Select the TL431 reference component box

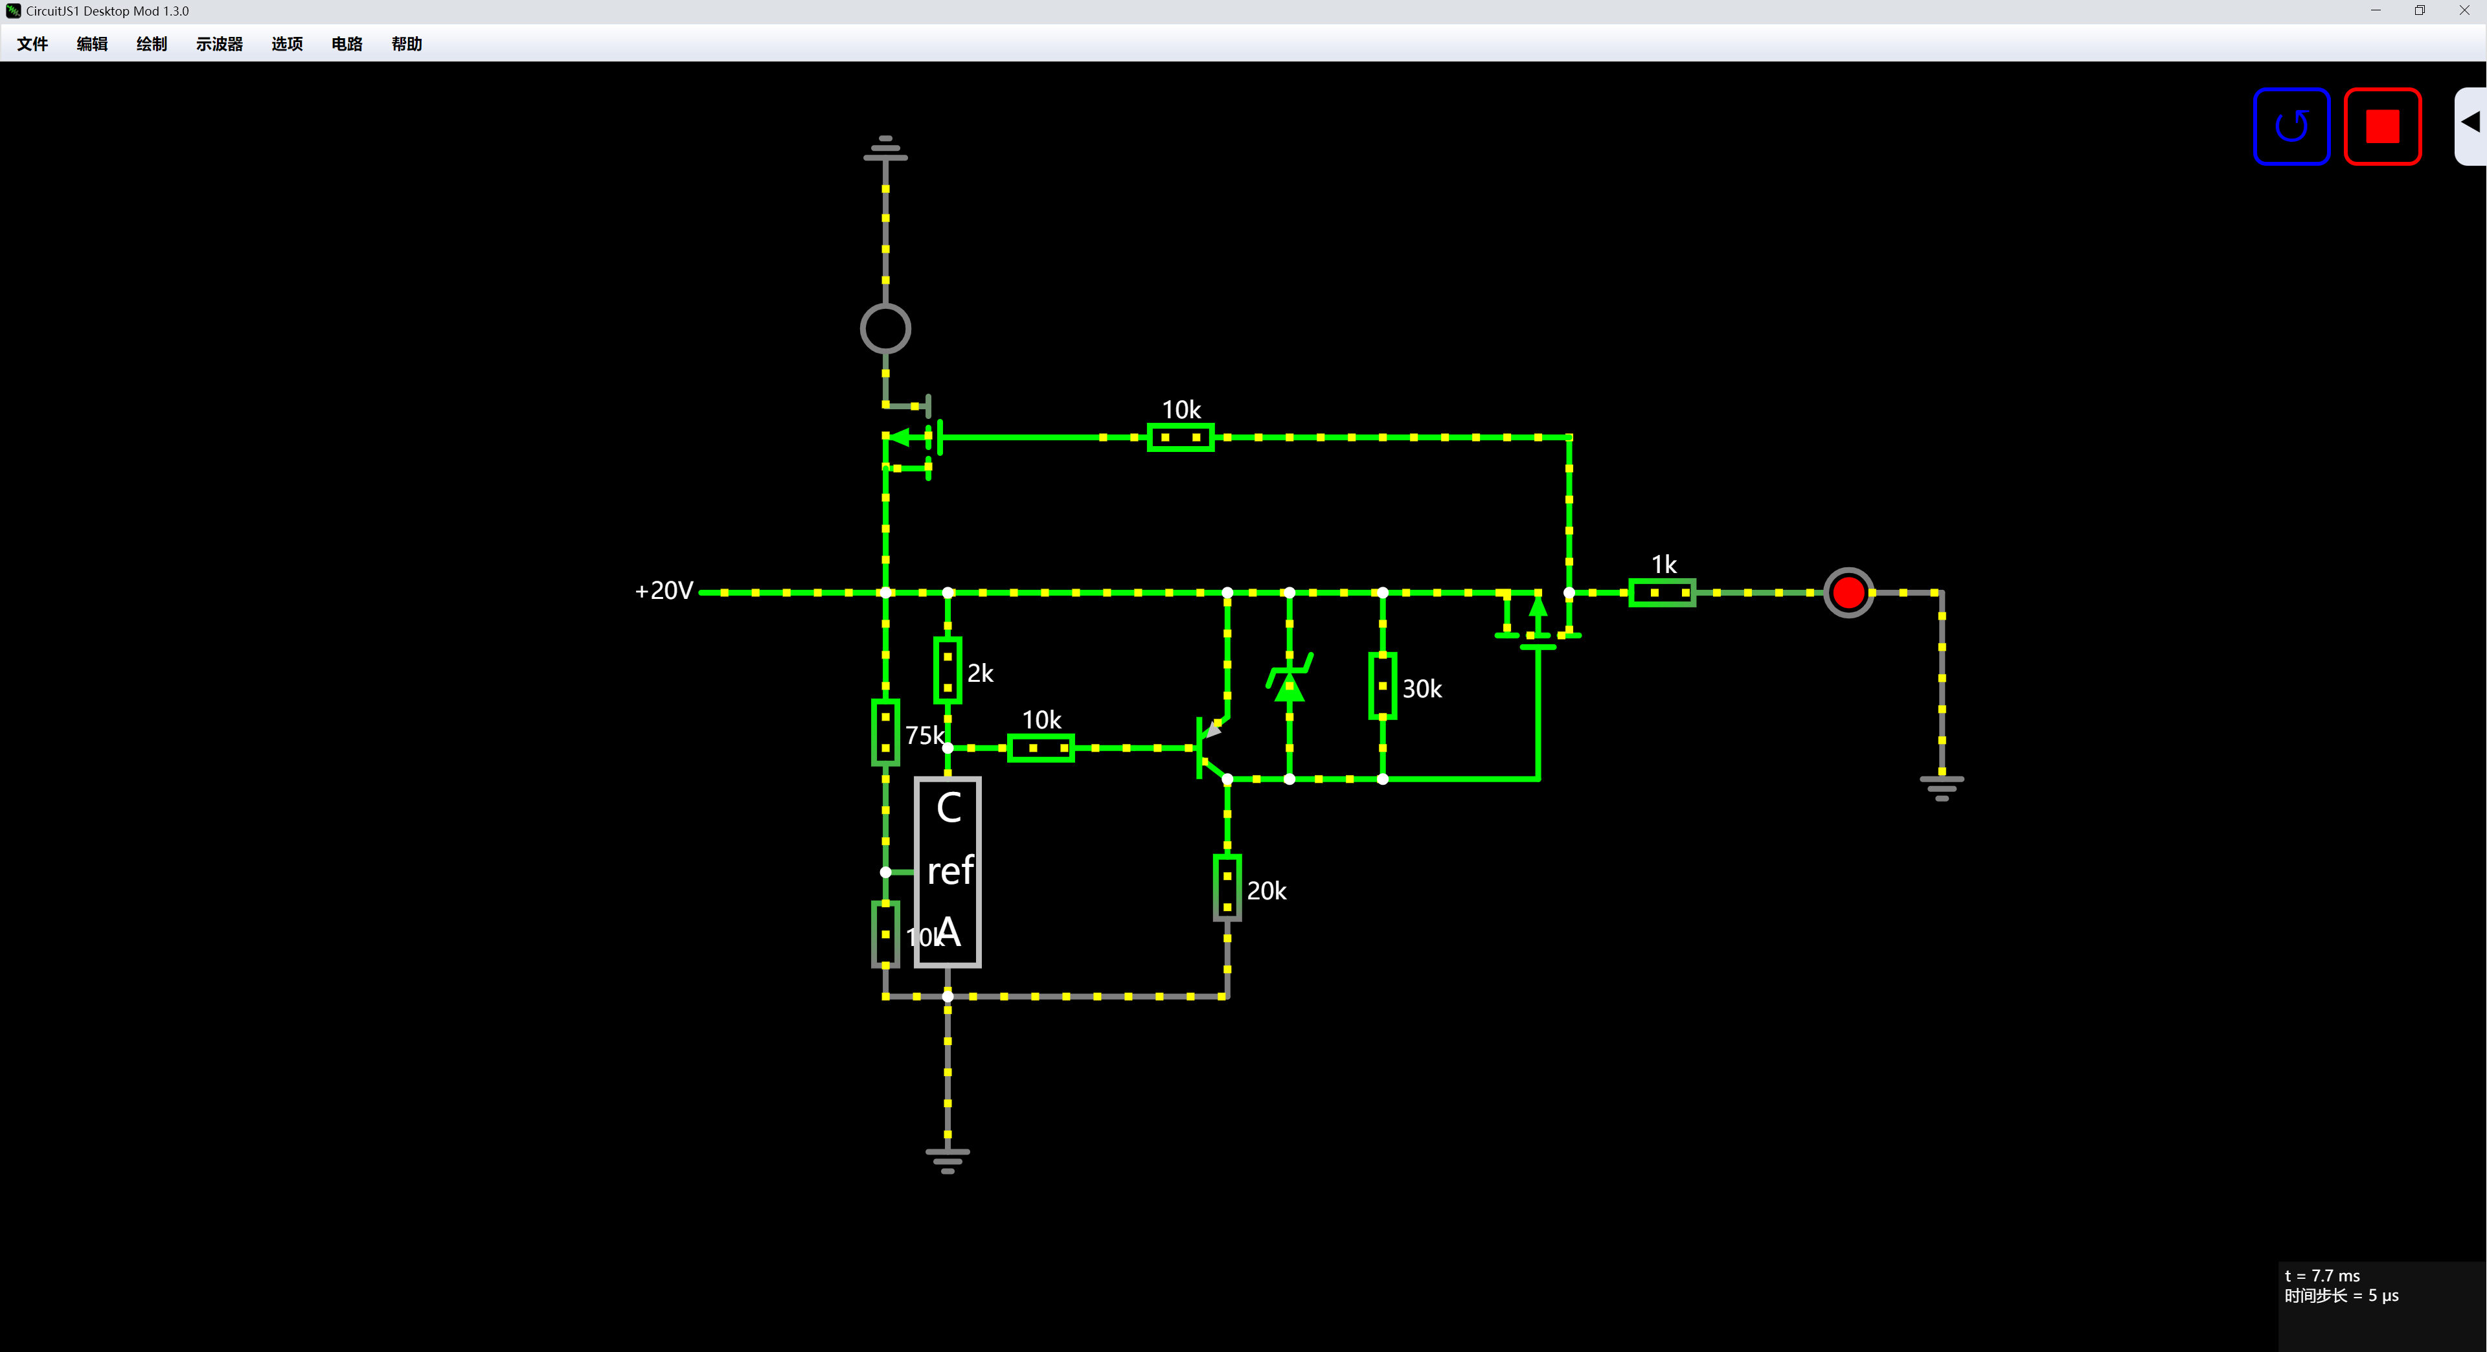(948, 872)
